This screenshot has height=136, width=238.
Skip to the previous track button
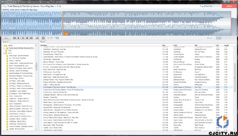click(14, 38)
